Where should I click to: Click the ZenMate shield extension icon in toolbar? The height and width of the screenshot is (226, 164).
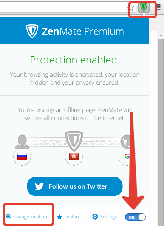pyautogui.click(x=144, y=7)
